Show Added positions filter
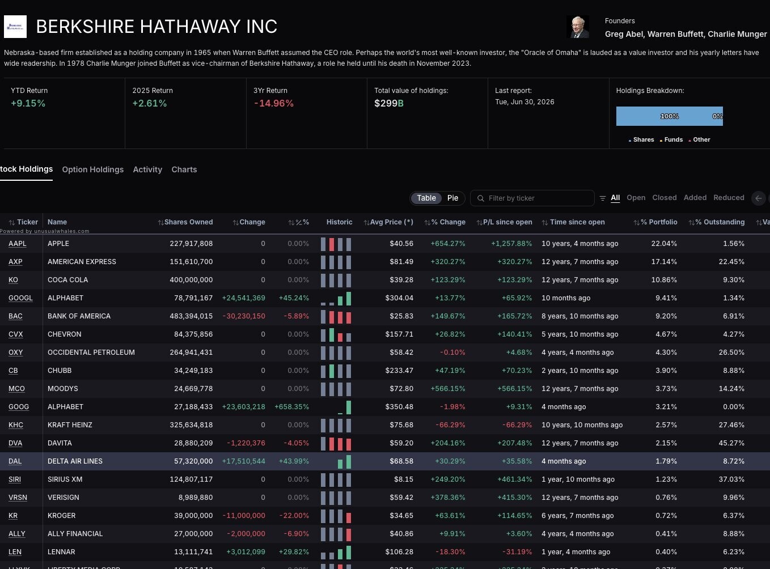The width and height of the screenshot is (770, 569). pyautogui.click(x=695, y=198)
